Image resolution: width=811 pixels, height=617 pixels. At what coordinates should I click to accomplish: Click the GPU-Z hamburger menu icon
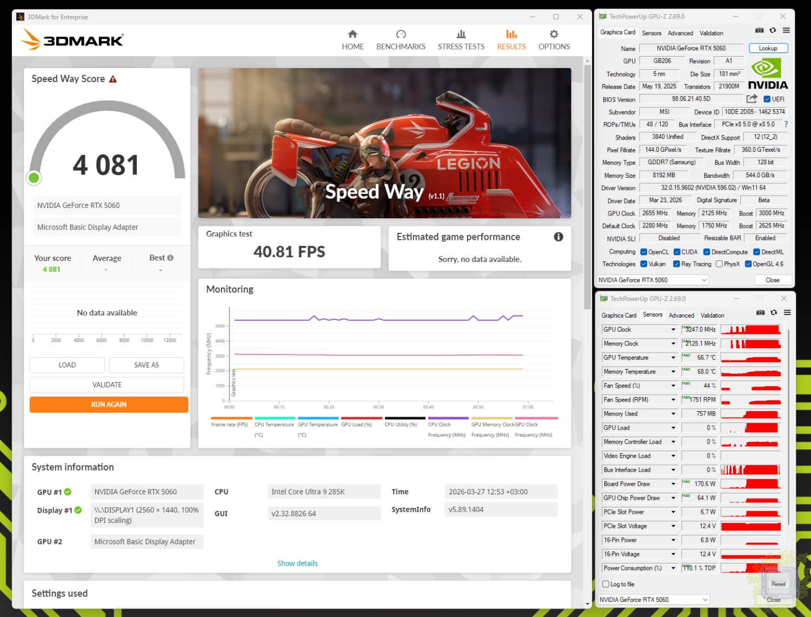click(786, 30)
